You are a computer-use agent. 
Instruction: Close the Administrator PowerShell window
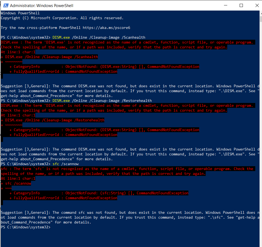[257, 5]
